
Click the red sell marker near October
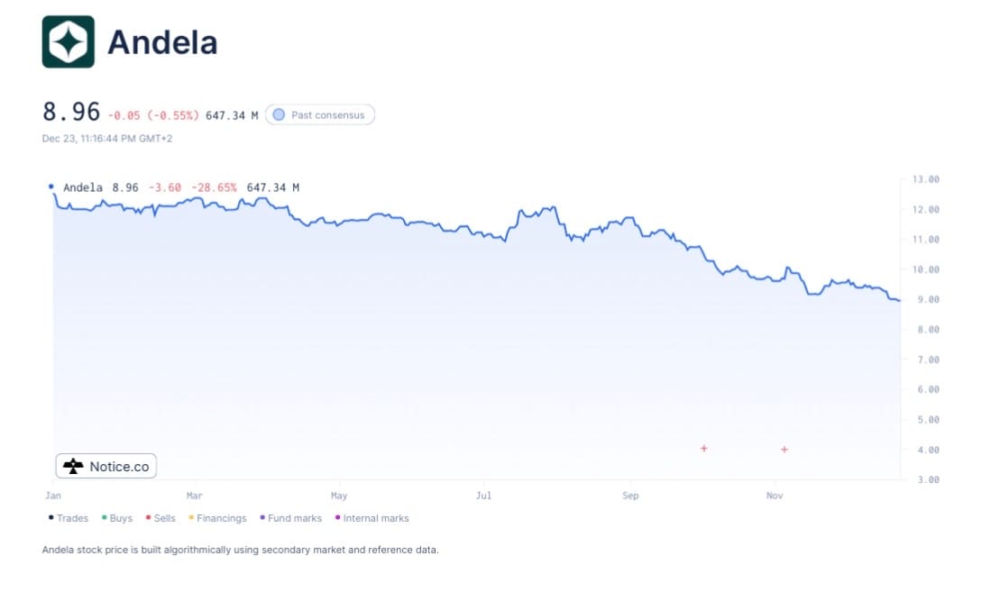coord(703,448)
